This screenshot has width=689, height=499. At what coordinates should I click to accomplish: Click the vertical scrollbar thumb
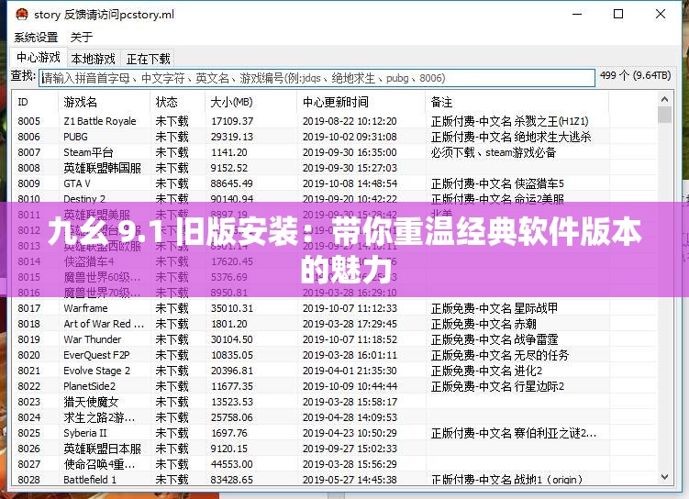coord(664,115)
